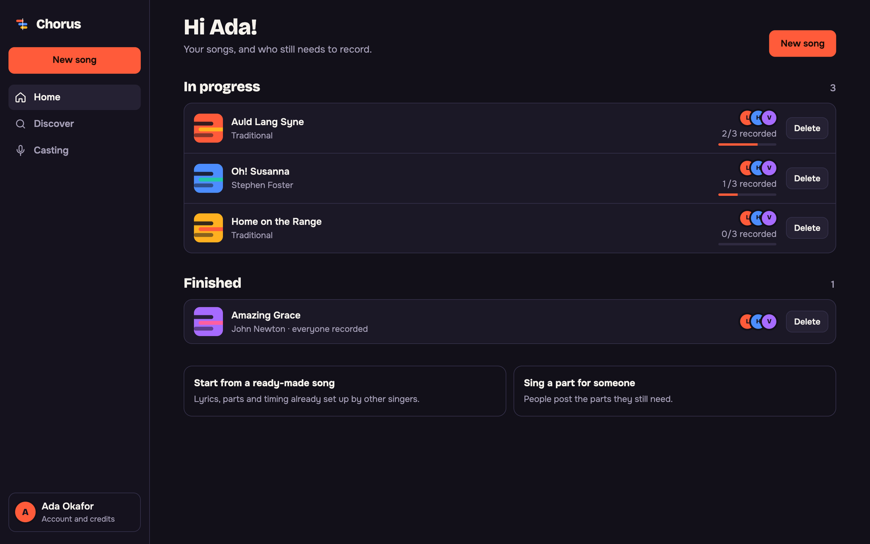Click the purple V singer avatar on Auld Lang Syne
The width and height of the screenshot is (870, 544).
(x=769, y=118)
